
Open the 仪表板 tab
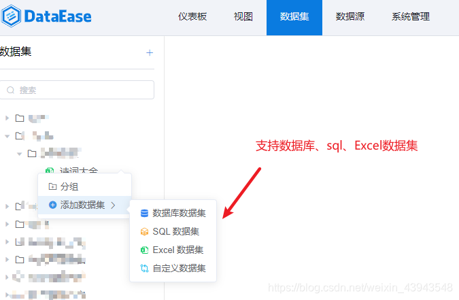[x=192, y=17]
